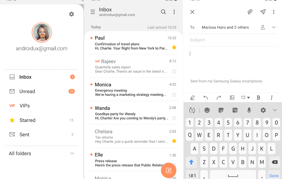Open the hamburger menu beside Inbox title
Screen dimensions: 282x179
(93, 12)
